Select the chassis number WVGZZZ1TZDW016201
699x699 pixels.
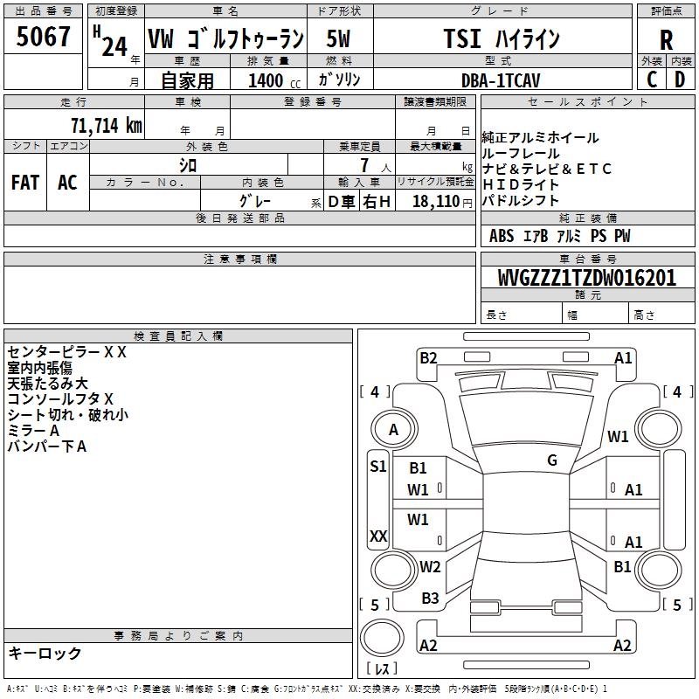point(587,278)
